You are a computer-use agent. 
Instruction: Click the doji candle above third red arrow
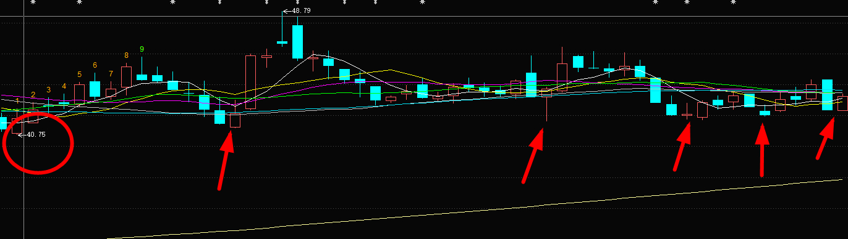(x=687, y=115)
